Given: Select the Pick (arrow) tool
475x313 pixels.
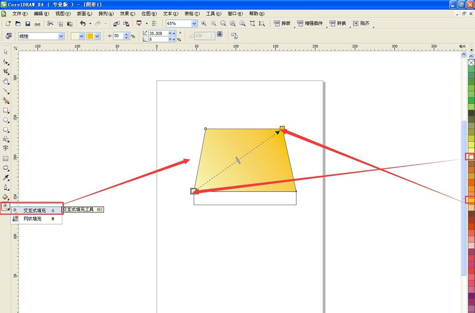Looking at the screenshot, I should 6,52.
